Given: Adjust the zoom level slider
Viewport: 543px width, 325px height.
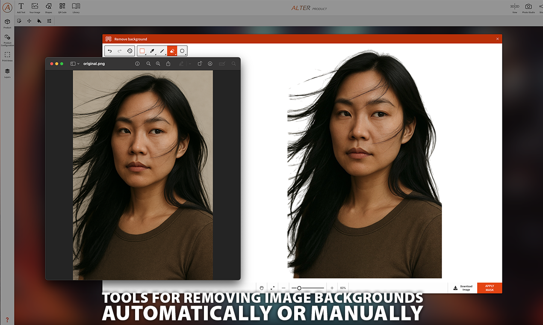Looking at the screenshot, I should click(308, 288).
